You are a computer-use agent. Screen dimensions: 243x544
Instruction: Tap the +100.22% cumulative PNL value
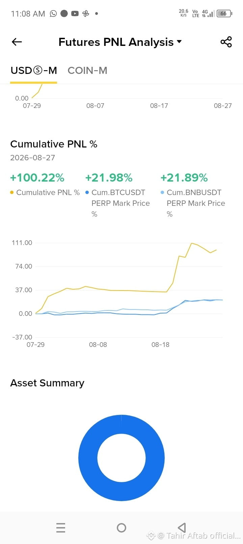coord(37,178)
